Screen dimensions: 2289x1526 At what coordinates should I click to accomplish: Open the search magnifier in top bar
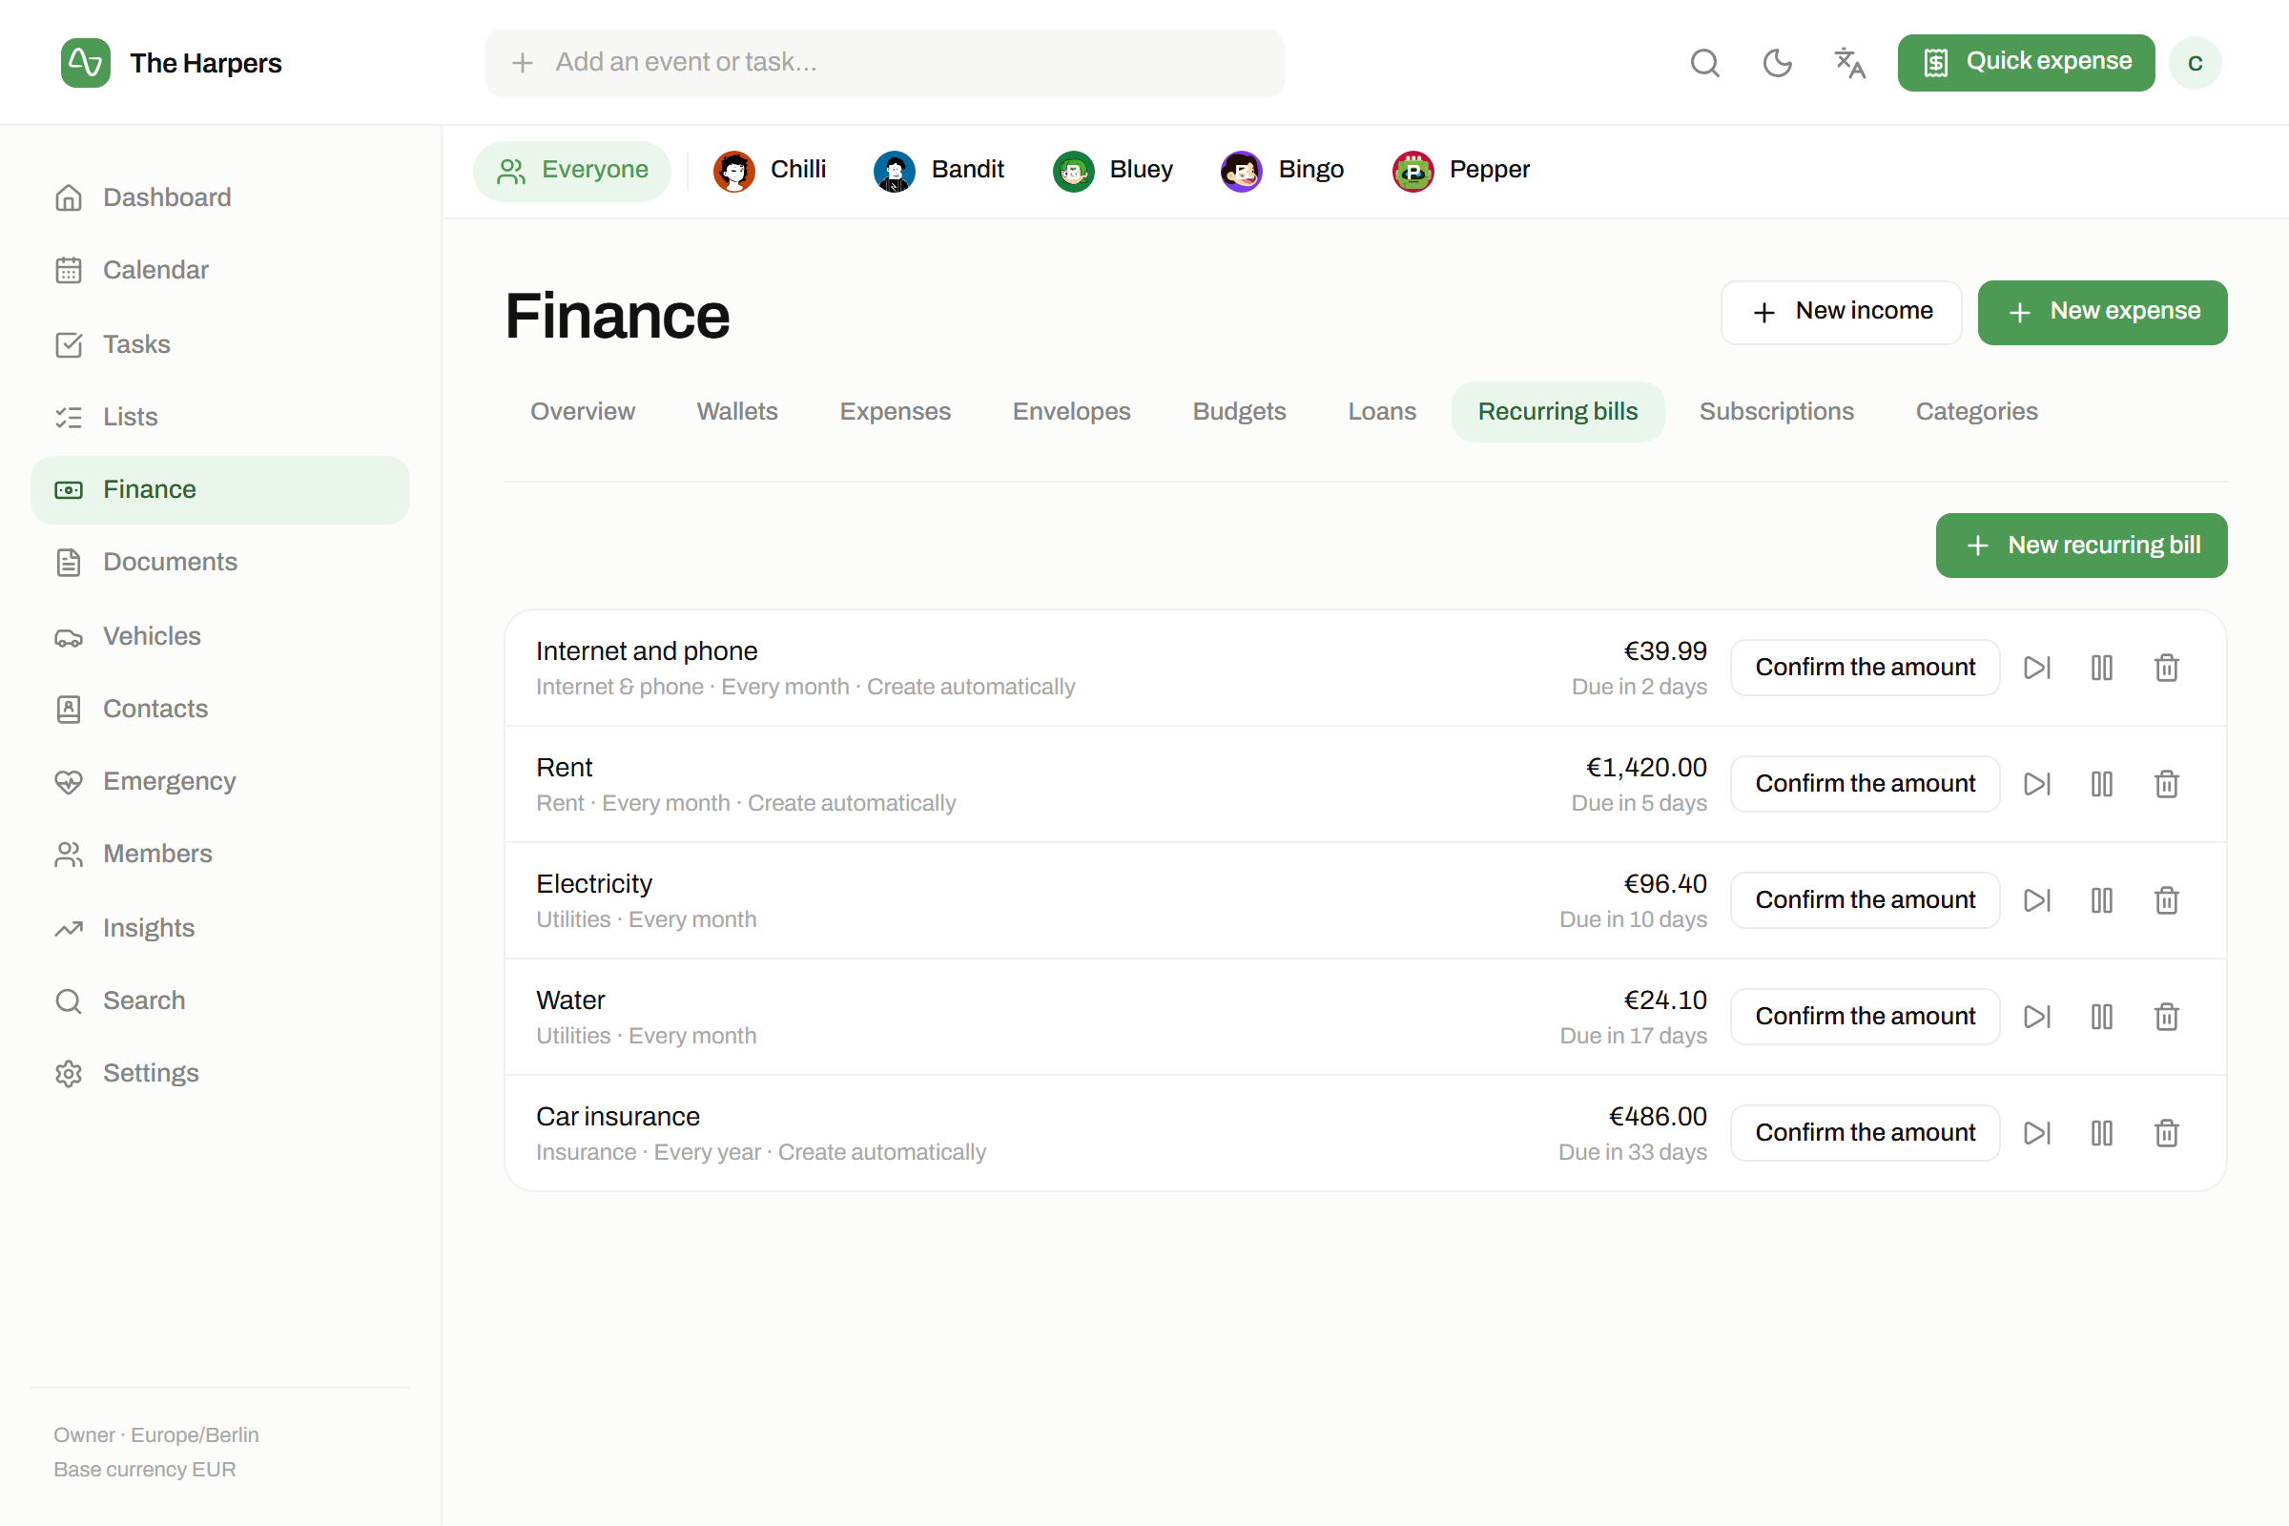[1704, 63]
